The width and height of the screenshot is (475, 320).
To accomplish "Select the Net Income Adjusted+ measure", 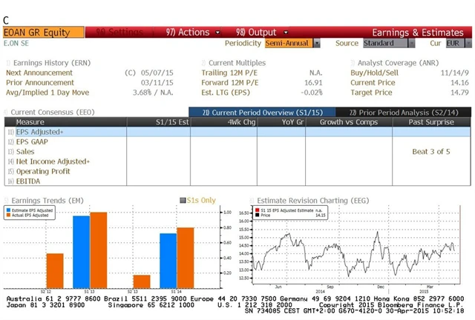I will tap(53, 161).
